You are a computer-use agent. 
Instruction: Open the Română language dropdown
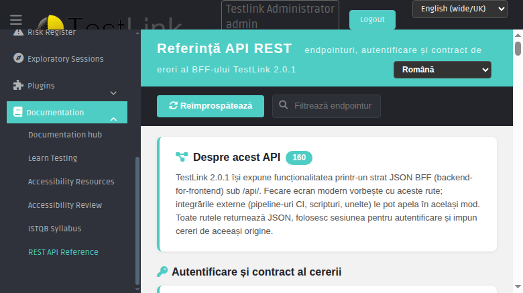443,70
